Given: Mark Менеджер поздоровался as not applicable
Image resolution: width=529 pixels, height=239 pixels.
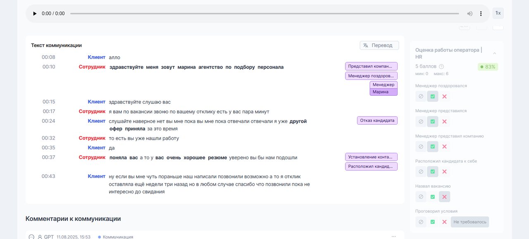Looking at the screenshot, I should 421,96.
